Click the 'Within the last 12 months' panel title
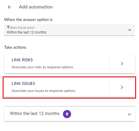 point(35,113)
